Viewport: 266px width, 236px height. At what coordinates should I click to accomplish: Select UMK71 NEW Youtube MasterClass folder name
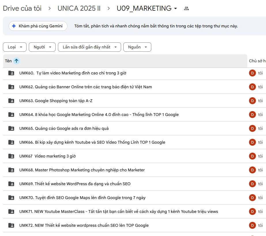[x=118, y=211]
